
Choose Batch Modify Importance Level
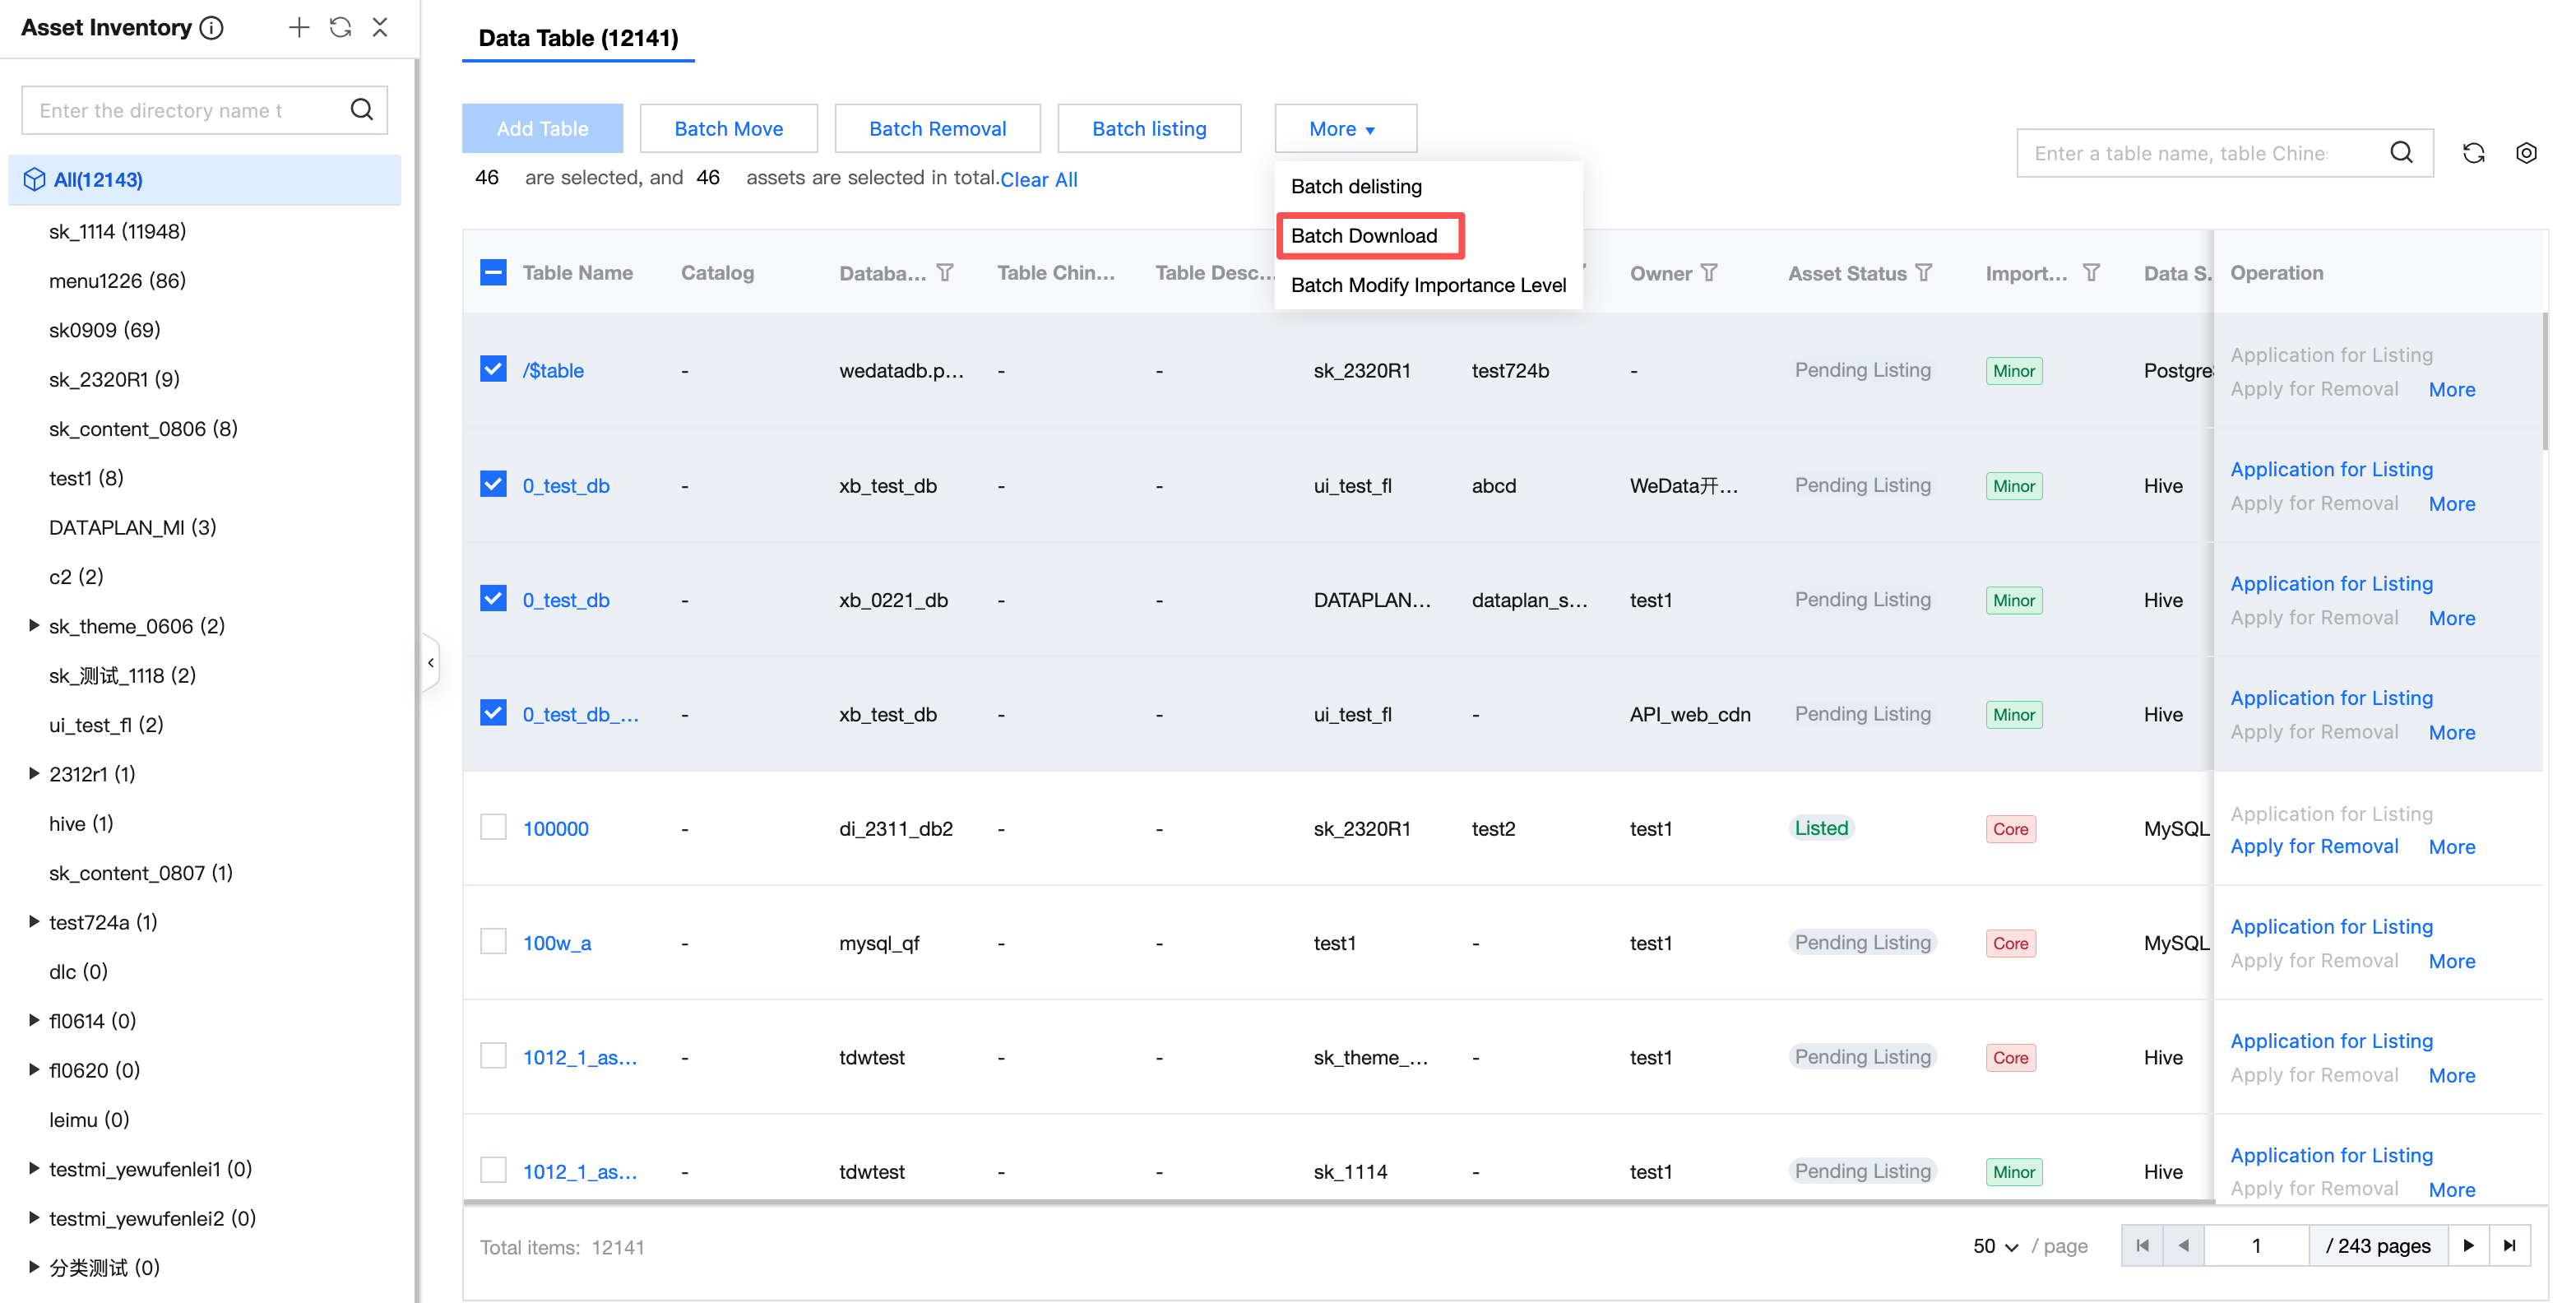click(1427, 285)
